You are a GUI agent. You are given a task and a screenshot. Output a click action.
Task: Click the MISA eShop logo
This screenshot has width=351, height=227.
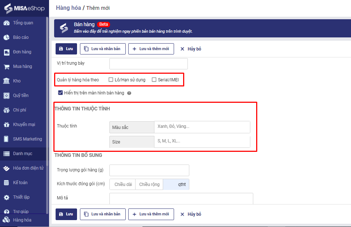[x=24, y=8]
